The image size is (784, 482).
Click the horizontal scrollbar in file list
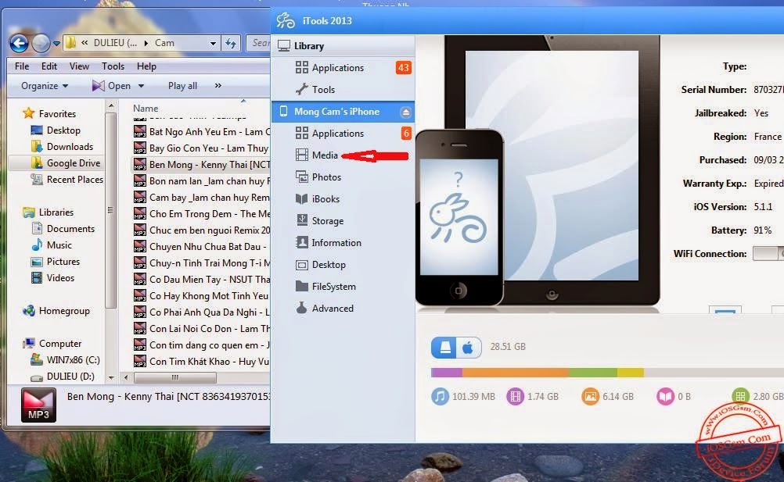pos(175,377)
